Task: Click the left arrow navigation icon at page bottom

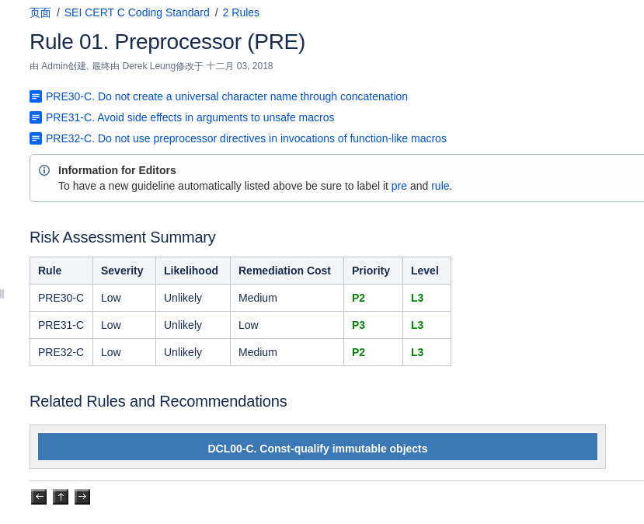Action: (x=39, y=496)
